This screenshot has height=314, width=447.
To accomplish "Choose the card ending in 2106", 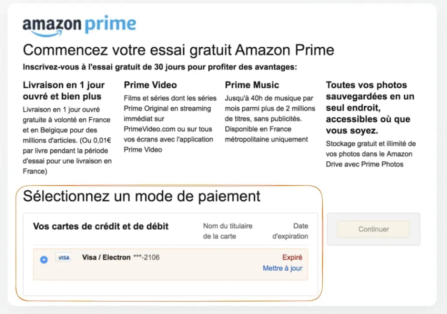I will point(121,258).
